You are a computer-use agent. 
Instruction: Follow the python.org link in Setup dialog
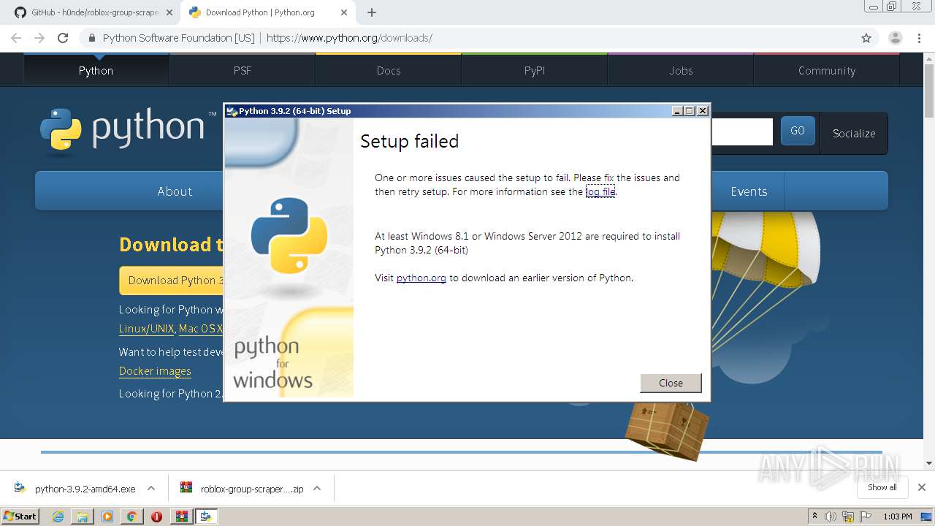421,278
